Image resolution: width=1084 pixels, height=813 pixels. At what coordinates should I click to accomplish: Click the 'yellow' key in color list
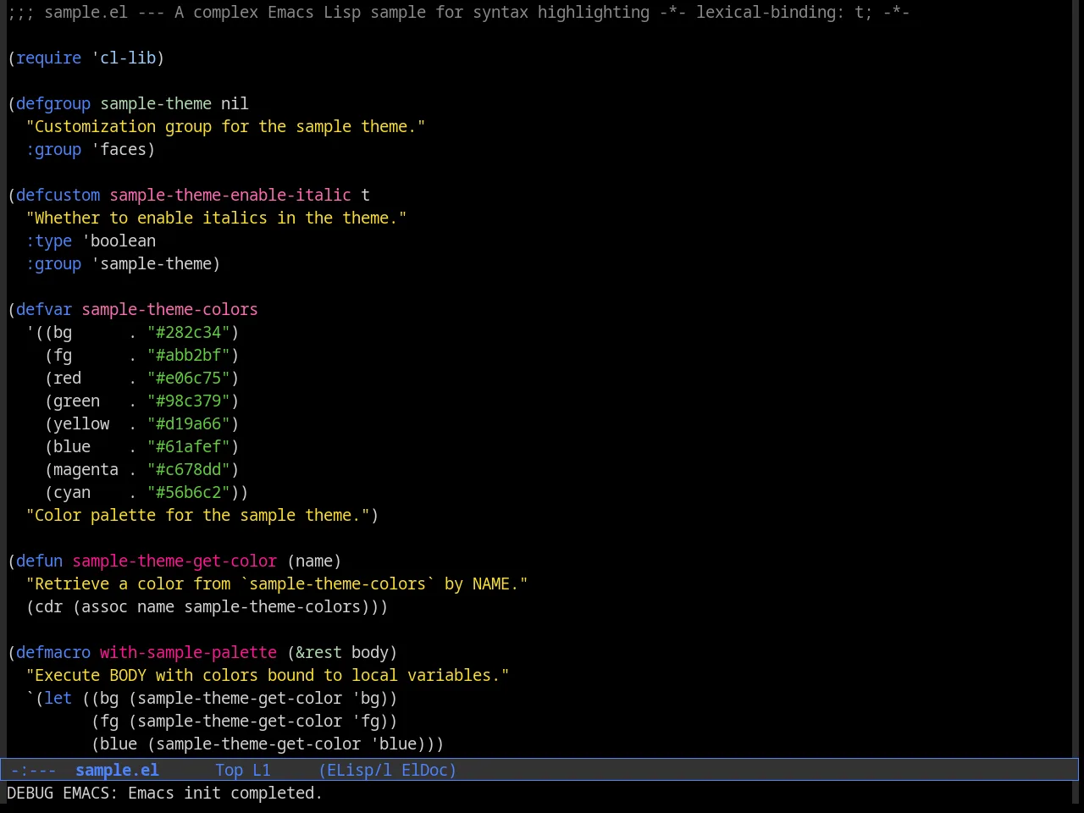click(x=81, y=423)
